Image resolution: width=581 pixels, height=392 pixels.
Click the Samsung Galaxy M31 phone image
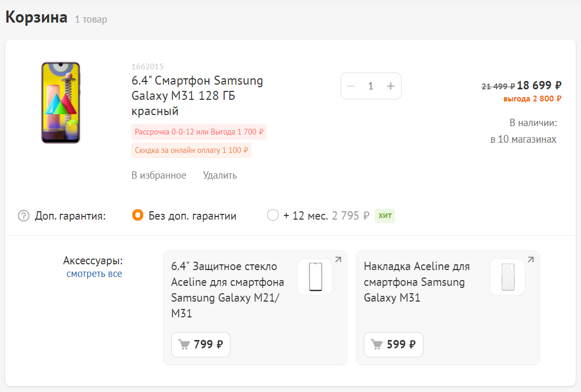(x=61, y=102)
